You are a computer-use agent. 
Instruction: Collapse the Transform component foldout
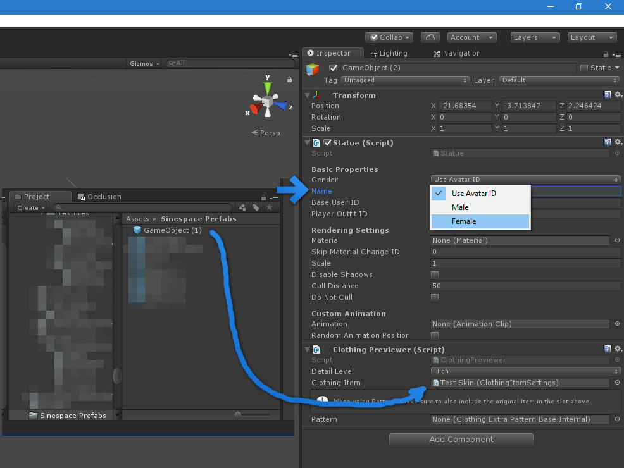click(x=307, y=95)
